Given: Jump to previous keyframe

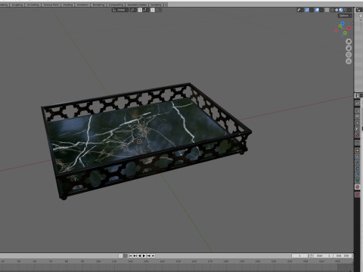Looking at the screenshot, I should [135, 255].
